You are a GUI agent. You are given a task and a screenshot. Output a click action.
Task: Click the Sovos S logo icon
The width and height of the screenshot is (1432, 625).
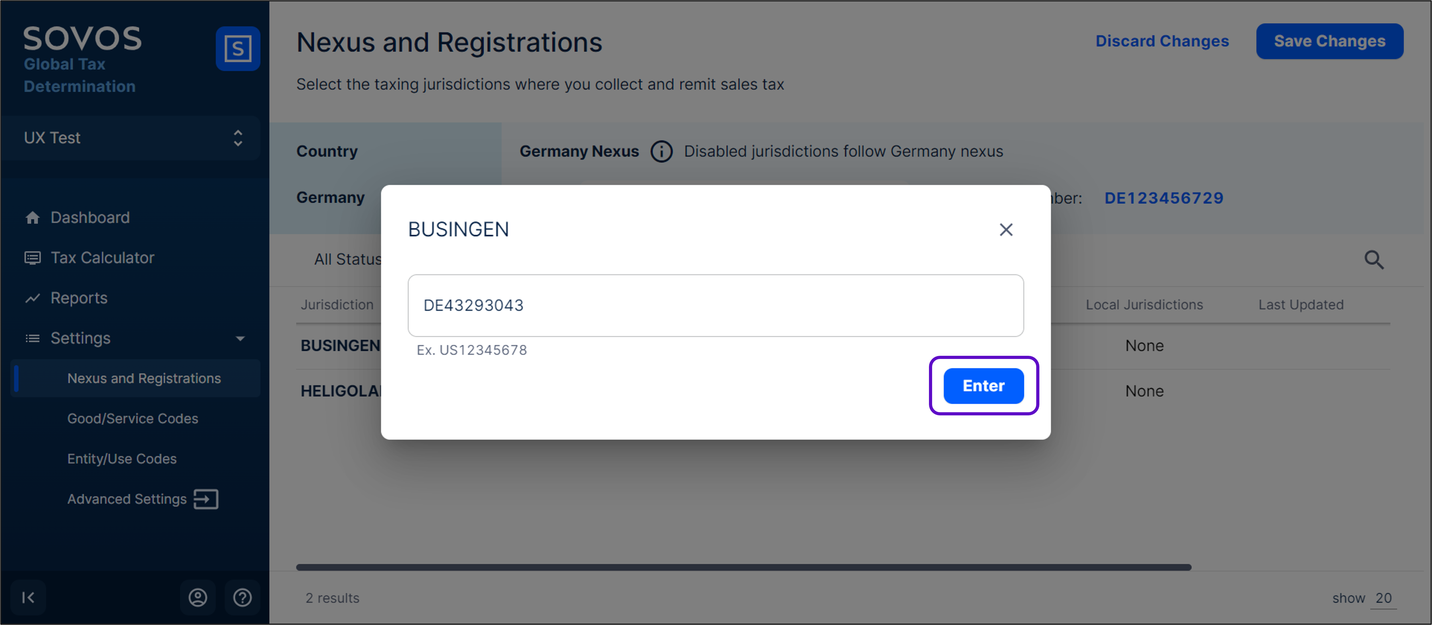click(237, 48)
